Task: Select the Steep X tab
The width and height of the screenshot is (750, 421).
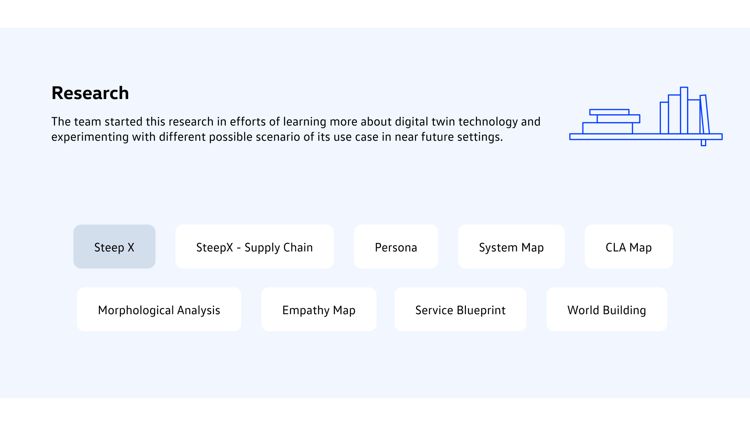Action: pyautogui.click(x=114, y=247)
